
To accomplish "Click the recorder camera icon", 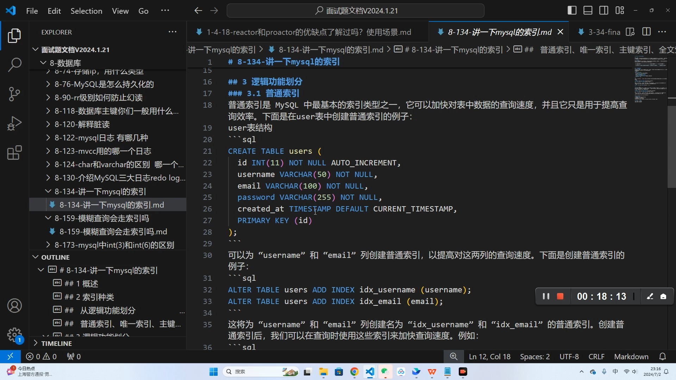I will click(663, 296).
